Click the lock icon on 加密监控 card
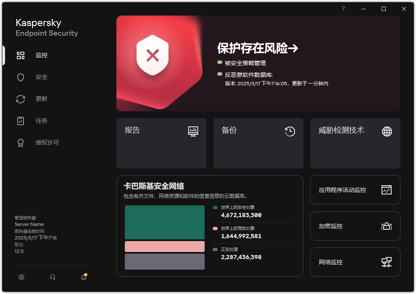The width and height of the screenshot is (416, 294). point(386,226)
